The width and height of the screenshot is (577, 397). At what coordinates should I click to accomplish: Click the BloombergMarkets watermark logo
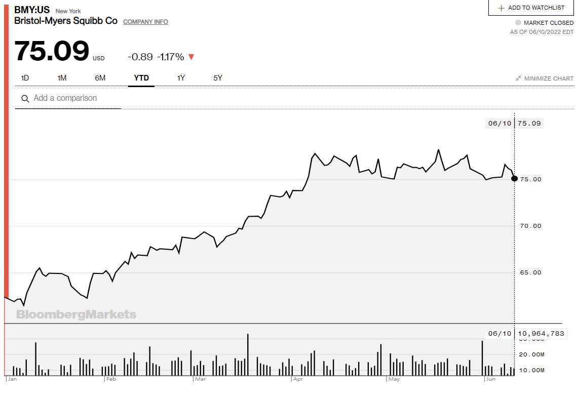click(x=76, y=314)
